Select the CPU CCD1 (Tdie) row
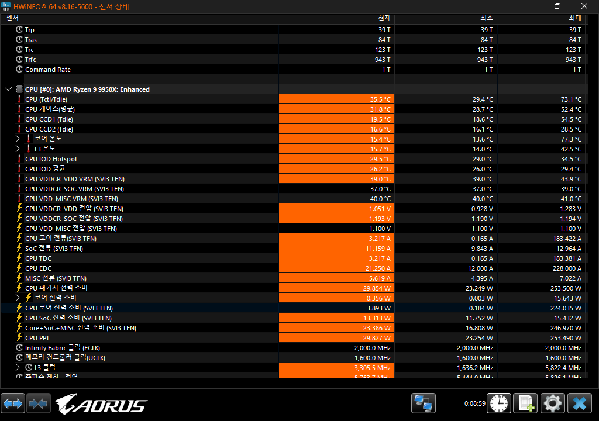599x421 pixels. [x=293, y=119]
